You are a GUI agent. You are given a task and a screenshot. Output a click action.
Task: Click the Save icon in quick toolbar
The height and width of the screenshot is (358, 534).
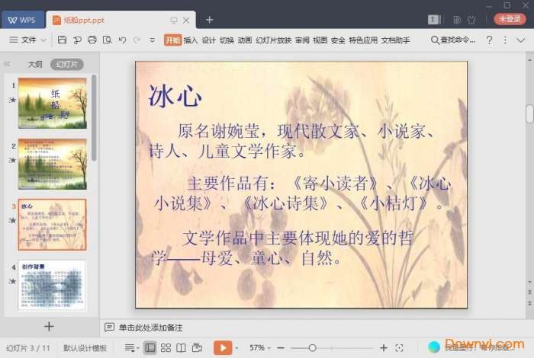coord(62,40)
